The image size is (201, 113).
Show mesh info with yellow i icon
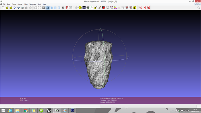[x=135, y=8]
